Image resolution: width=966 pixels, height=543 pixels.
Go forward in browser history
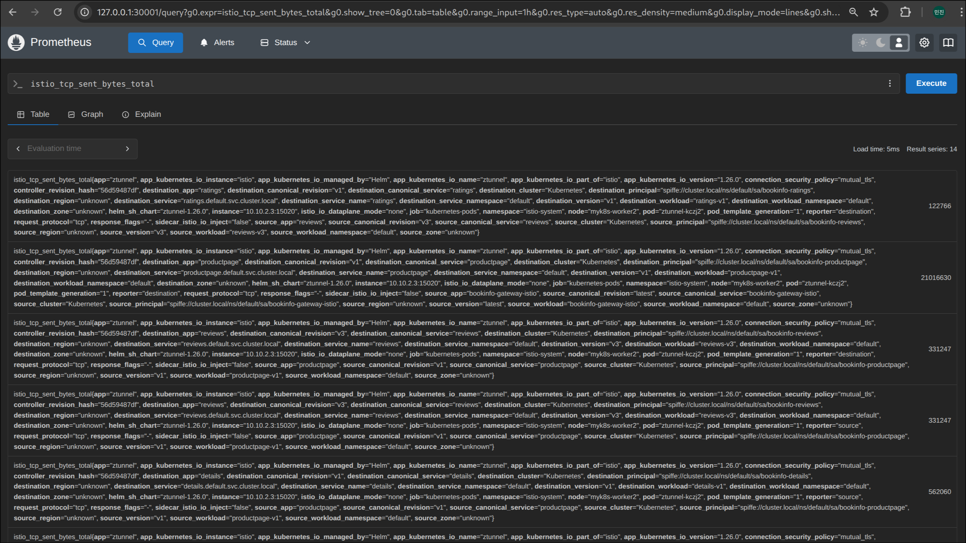[35, 12]
